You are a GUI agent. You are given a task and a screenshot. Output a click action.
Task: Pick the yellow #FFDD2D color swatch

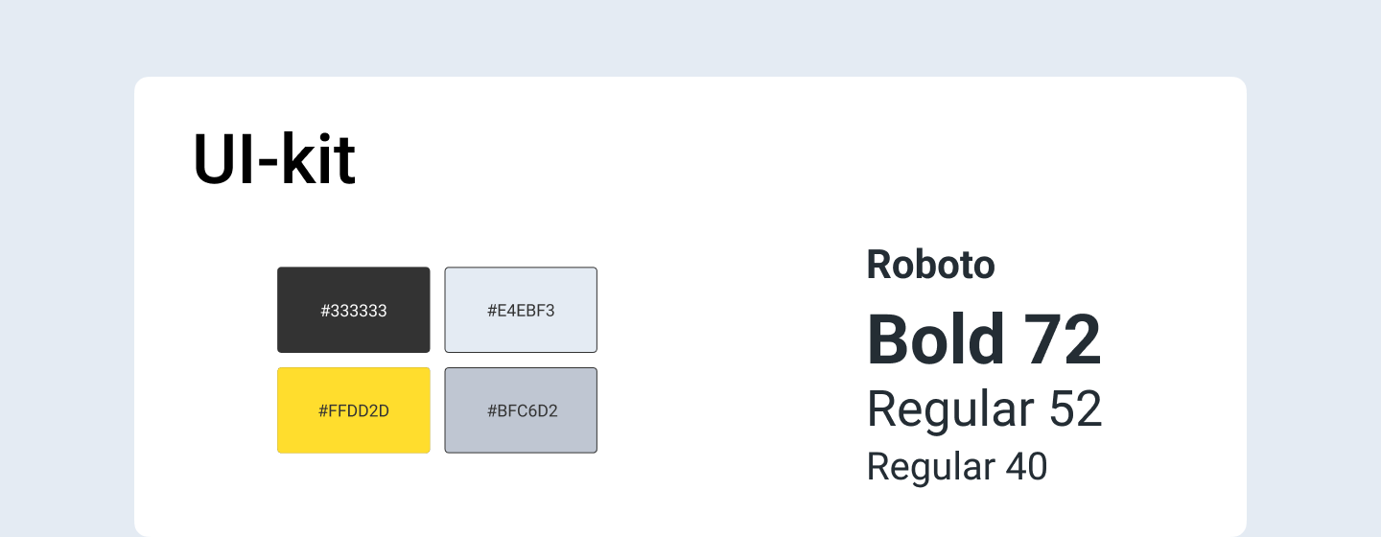353,432
